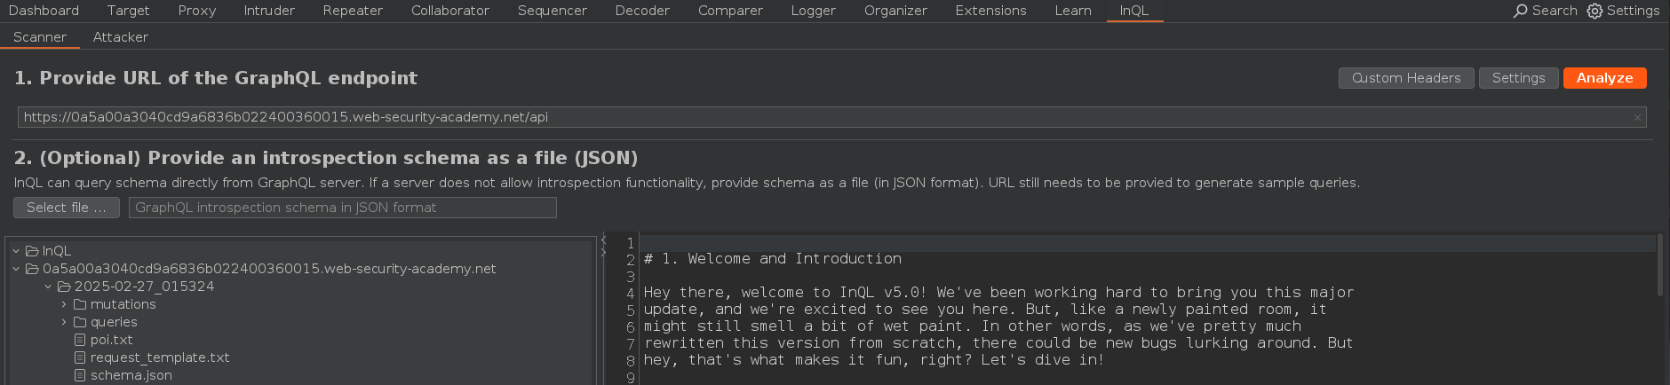Switch to the Attacker tab
The height and width of the screenshot is (385, 1670).
point(121,37)
